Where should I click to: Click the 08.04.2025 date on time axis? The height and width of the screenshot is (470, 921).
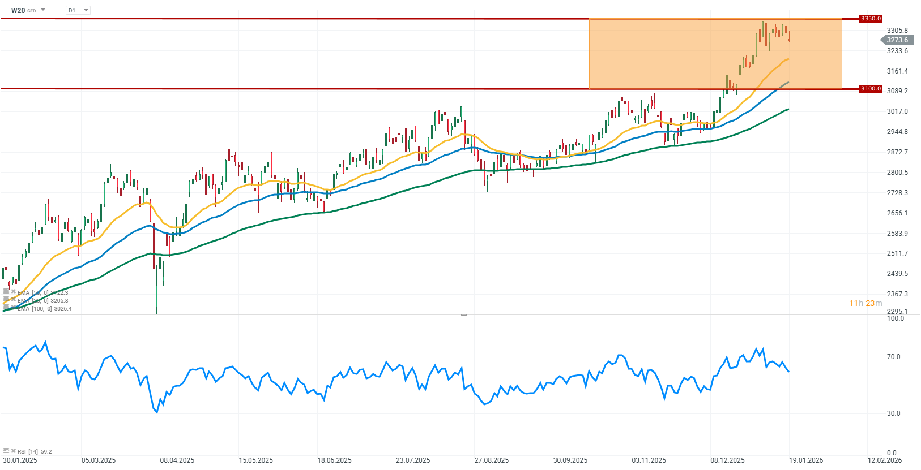[177, 460]
